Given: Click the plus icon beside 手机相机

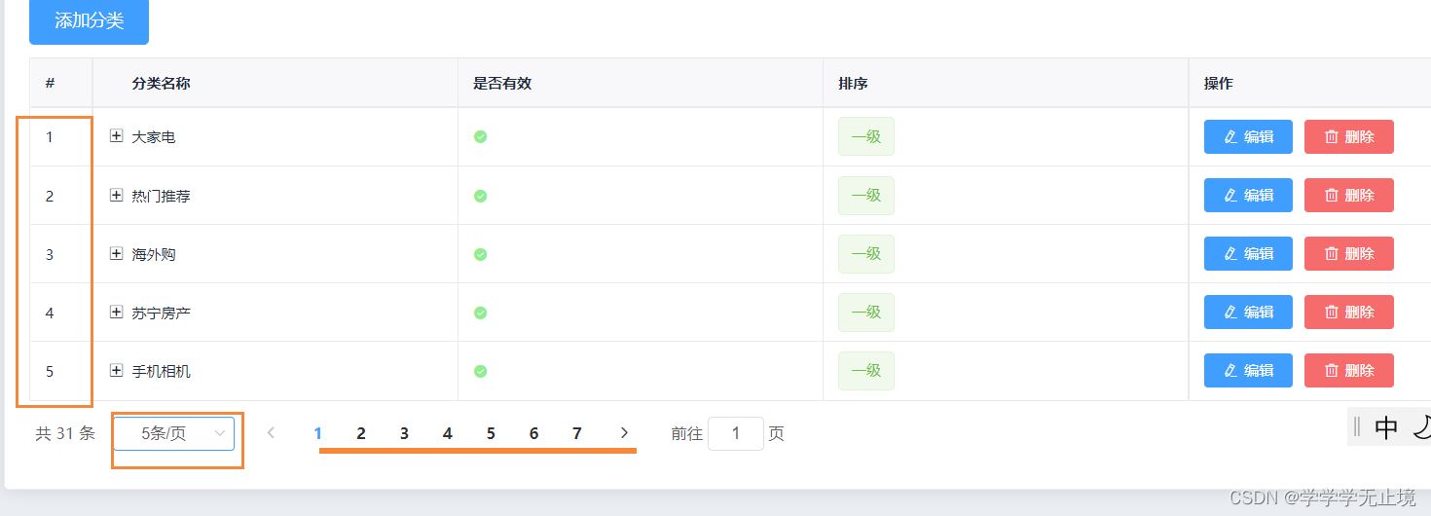Looking at the screenshot, I should [117, 371].
